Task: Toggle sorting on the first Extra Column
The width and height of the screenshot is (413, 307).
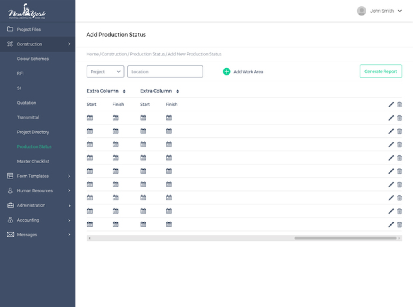Action: (123, 91)
